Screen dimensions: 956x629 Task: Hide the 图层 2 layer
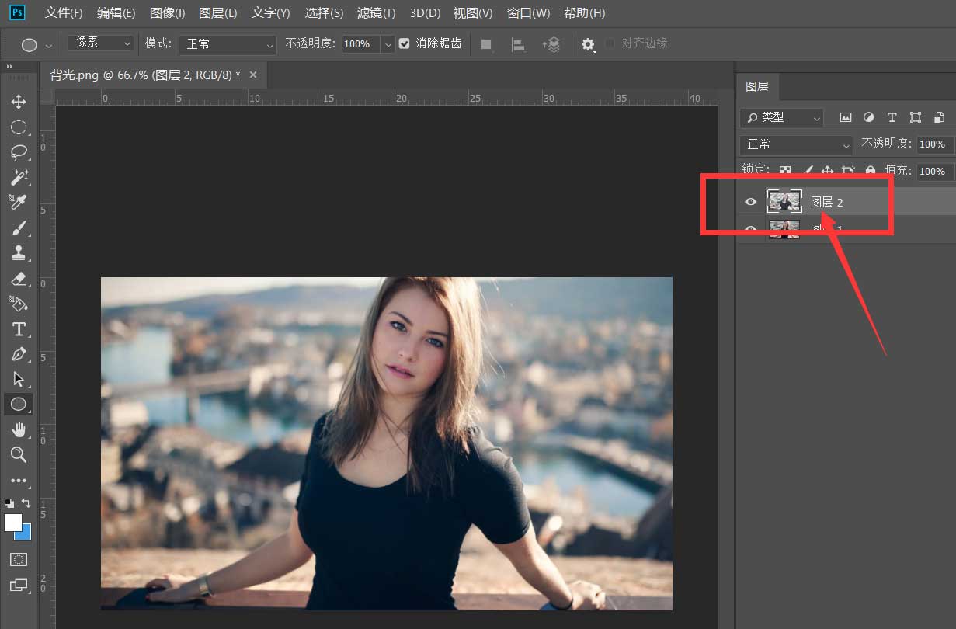click(750, 201)
